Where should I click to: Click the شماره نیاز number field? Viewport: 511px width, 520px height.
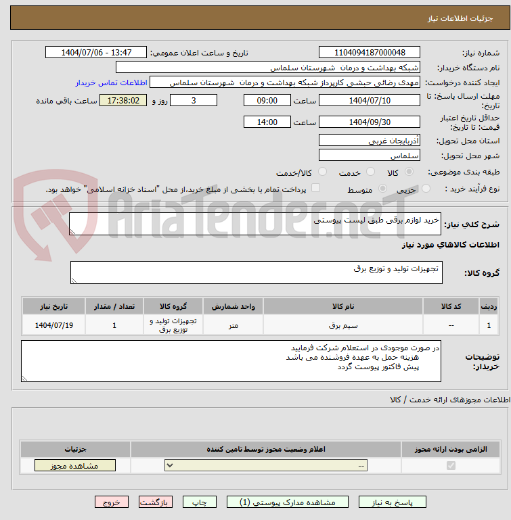point(370,52)
